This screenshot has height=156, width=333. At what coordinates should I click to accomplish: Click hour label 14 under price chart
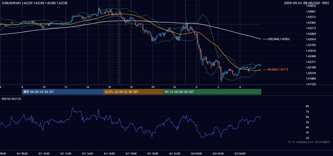88,87
